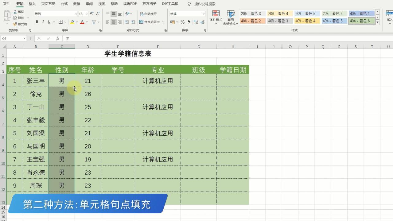Click the Paste (粘贴) clipboard icon
Viewport: 393px width, 221px height.
coord(7,14)
